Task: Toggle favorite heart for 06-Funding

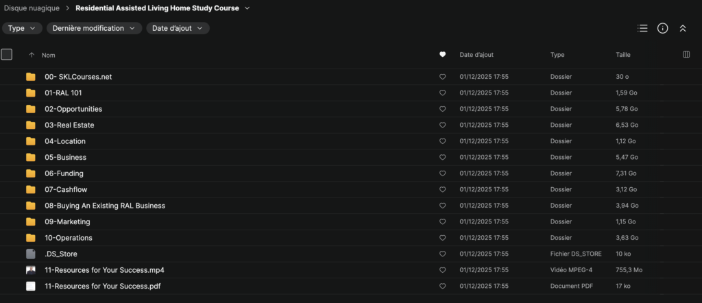Action: (x=442, y=174)
